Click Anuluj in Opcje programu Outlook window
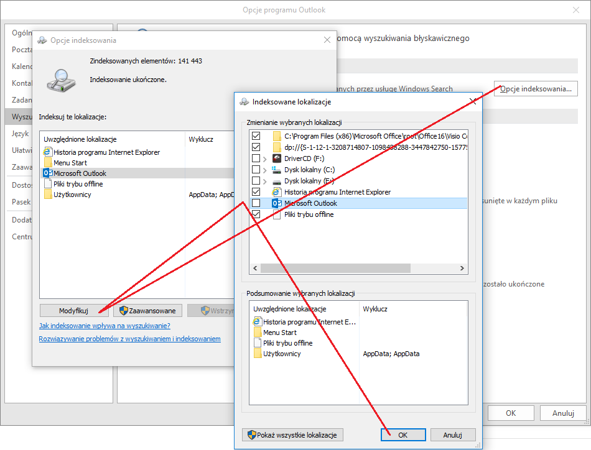 point(563,413)
